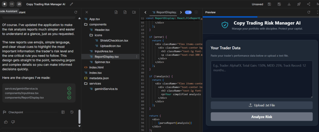Switch to the code editor view icon
Viewport: 319px width, 132px height.
(12, 4)
